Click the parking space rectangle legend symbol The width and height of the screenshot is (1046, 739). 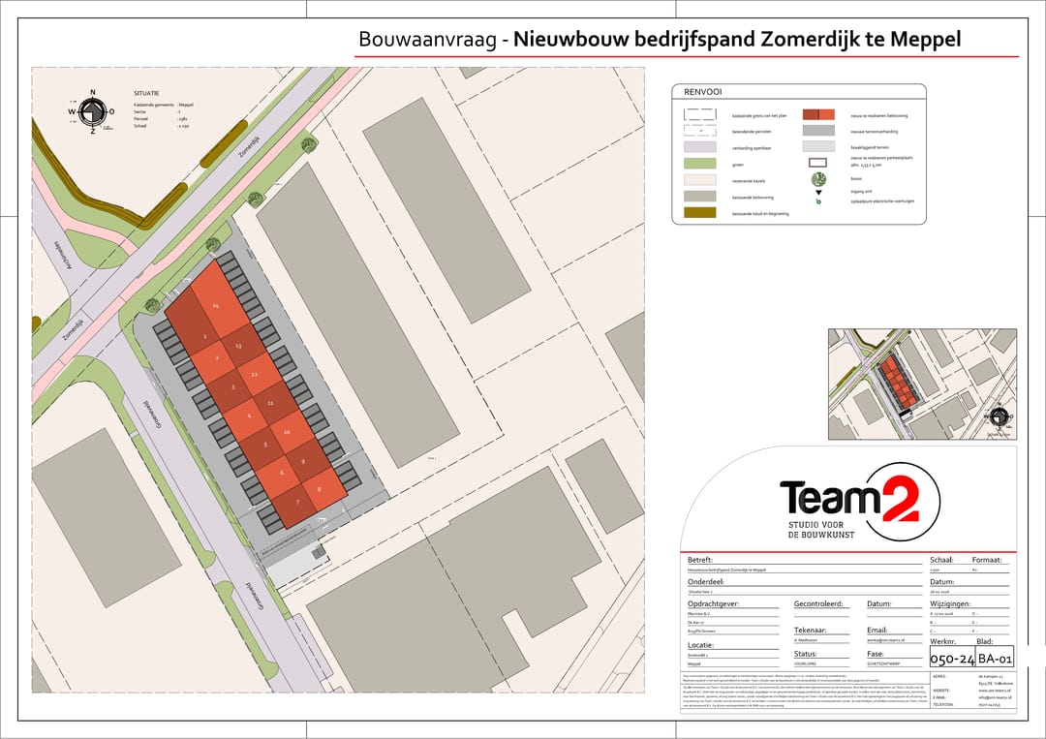(x=818, y=163)
